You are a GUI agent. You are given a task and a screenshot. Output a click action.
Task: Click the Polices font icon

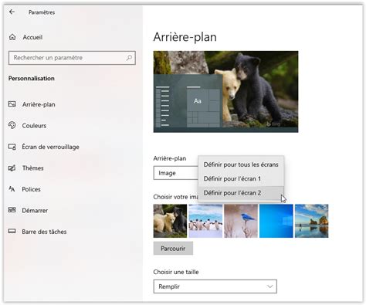[12, 189]
